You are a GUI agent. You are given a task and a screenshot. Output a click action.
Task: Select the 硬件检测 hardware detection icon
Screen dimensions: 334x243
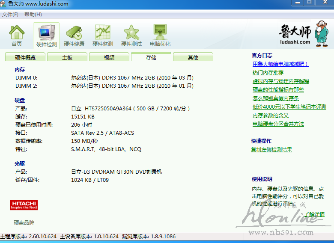click(46, 35)
